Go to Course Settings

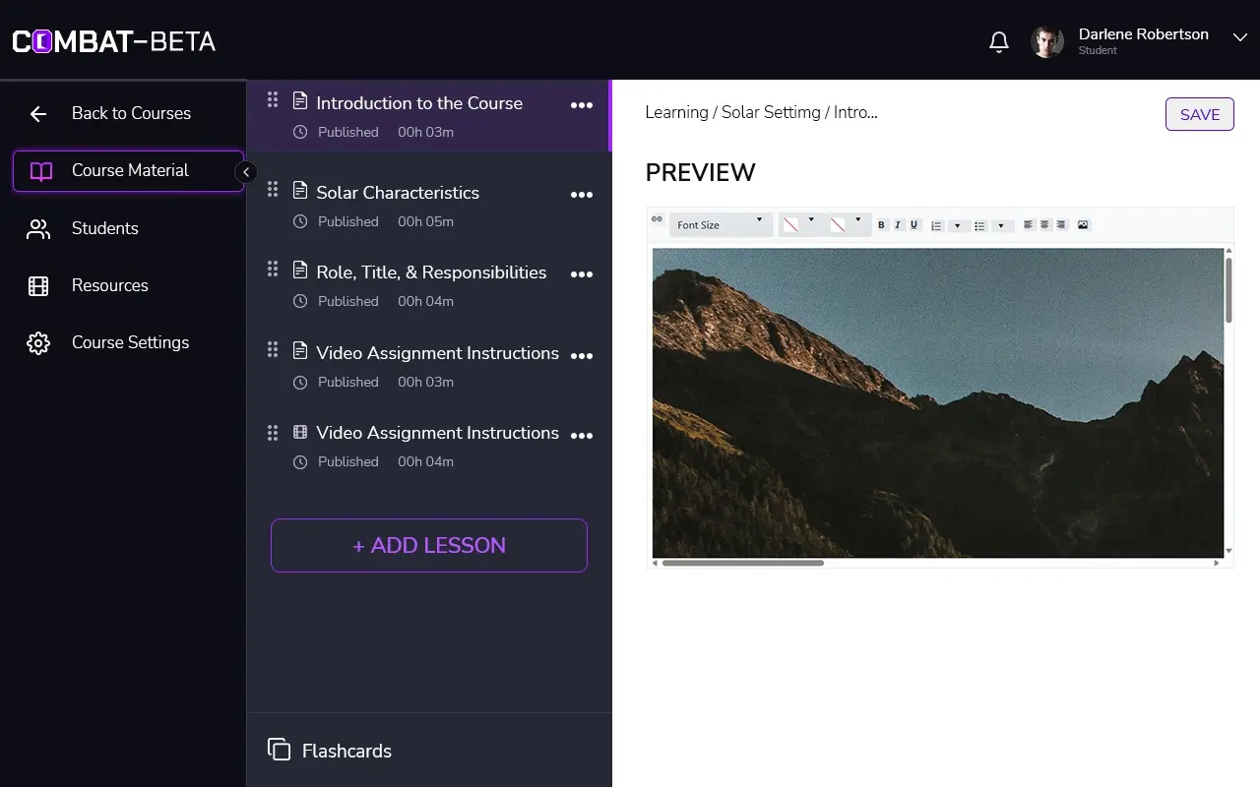130,342
